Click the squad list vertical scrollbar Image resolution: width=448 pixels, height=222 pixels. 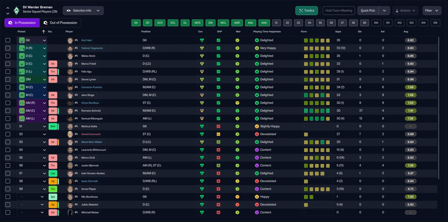pyautogui.click(x=438, y=109)
